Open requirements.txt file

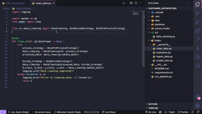pyautogui.click(x=164, y=73)
